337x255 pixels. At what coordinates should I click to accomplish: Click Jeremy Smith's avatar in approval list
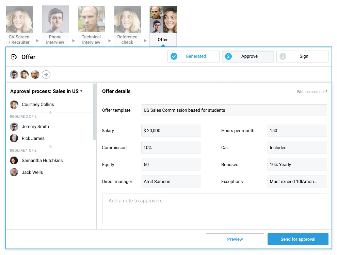pyautogui.click(x=14, y=127)
